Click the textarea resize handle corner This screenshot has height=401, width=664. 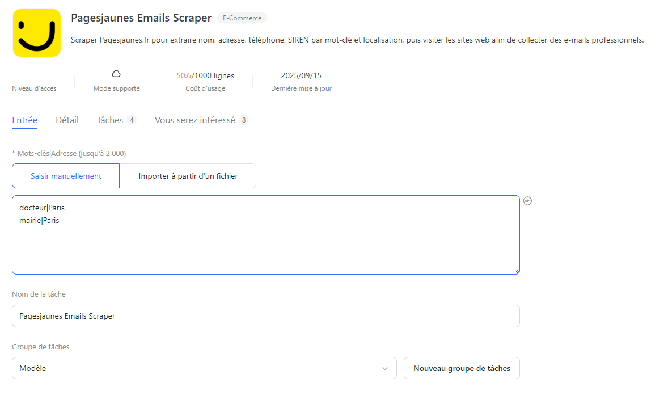517,271
